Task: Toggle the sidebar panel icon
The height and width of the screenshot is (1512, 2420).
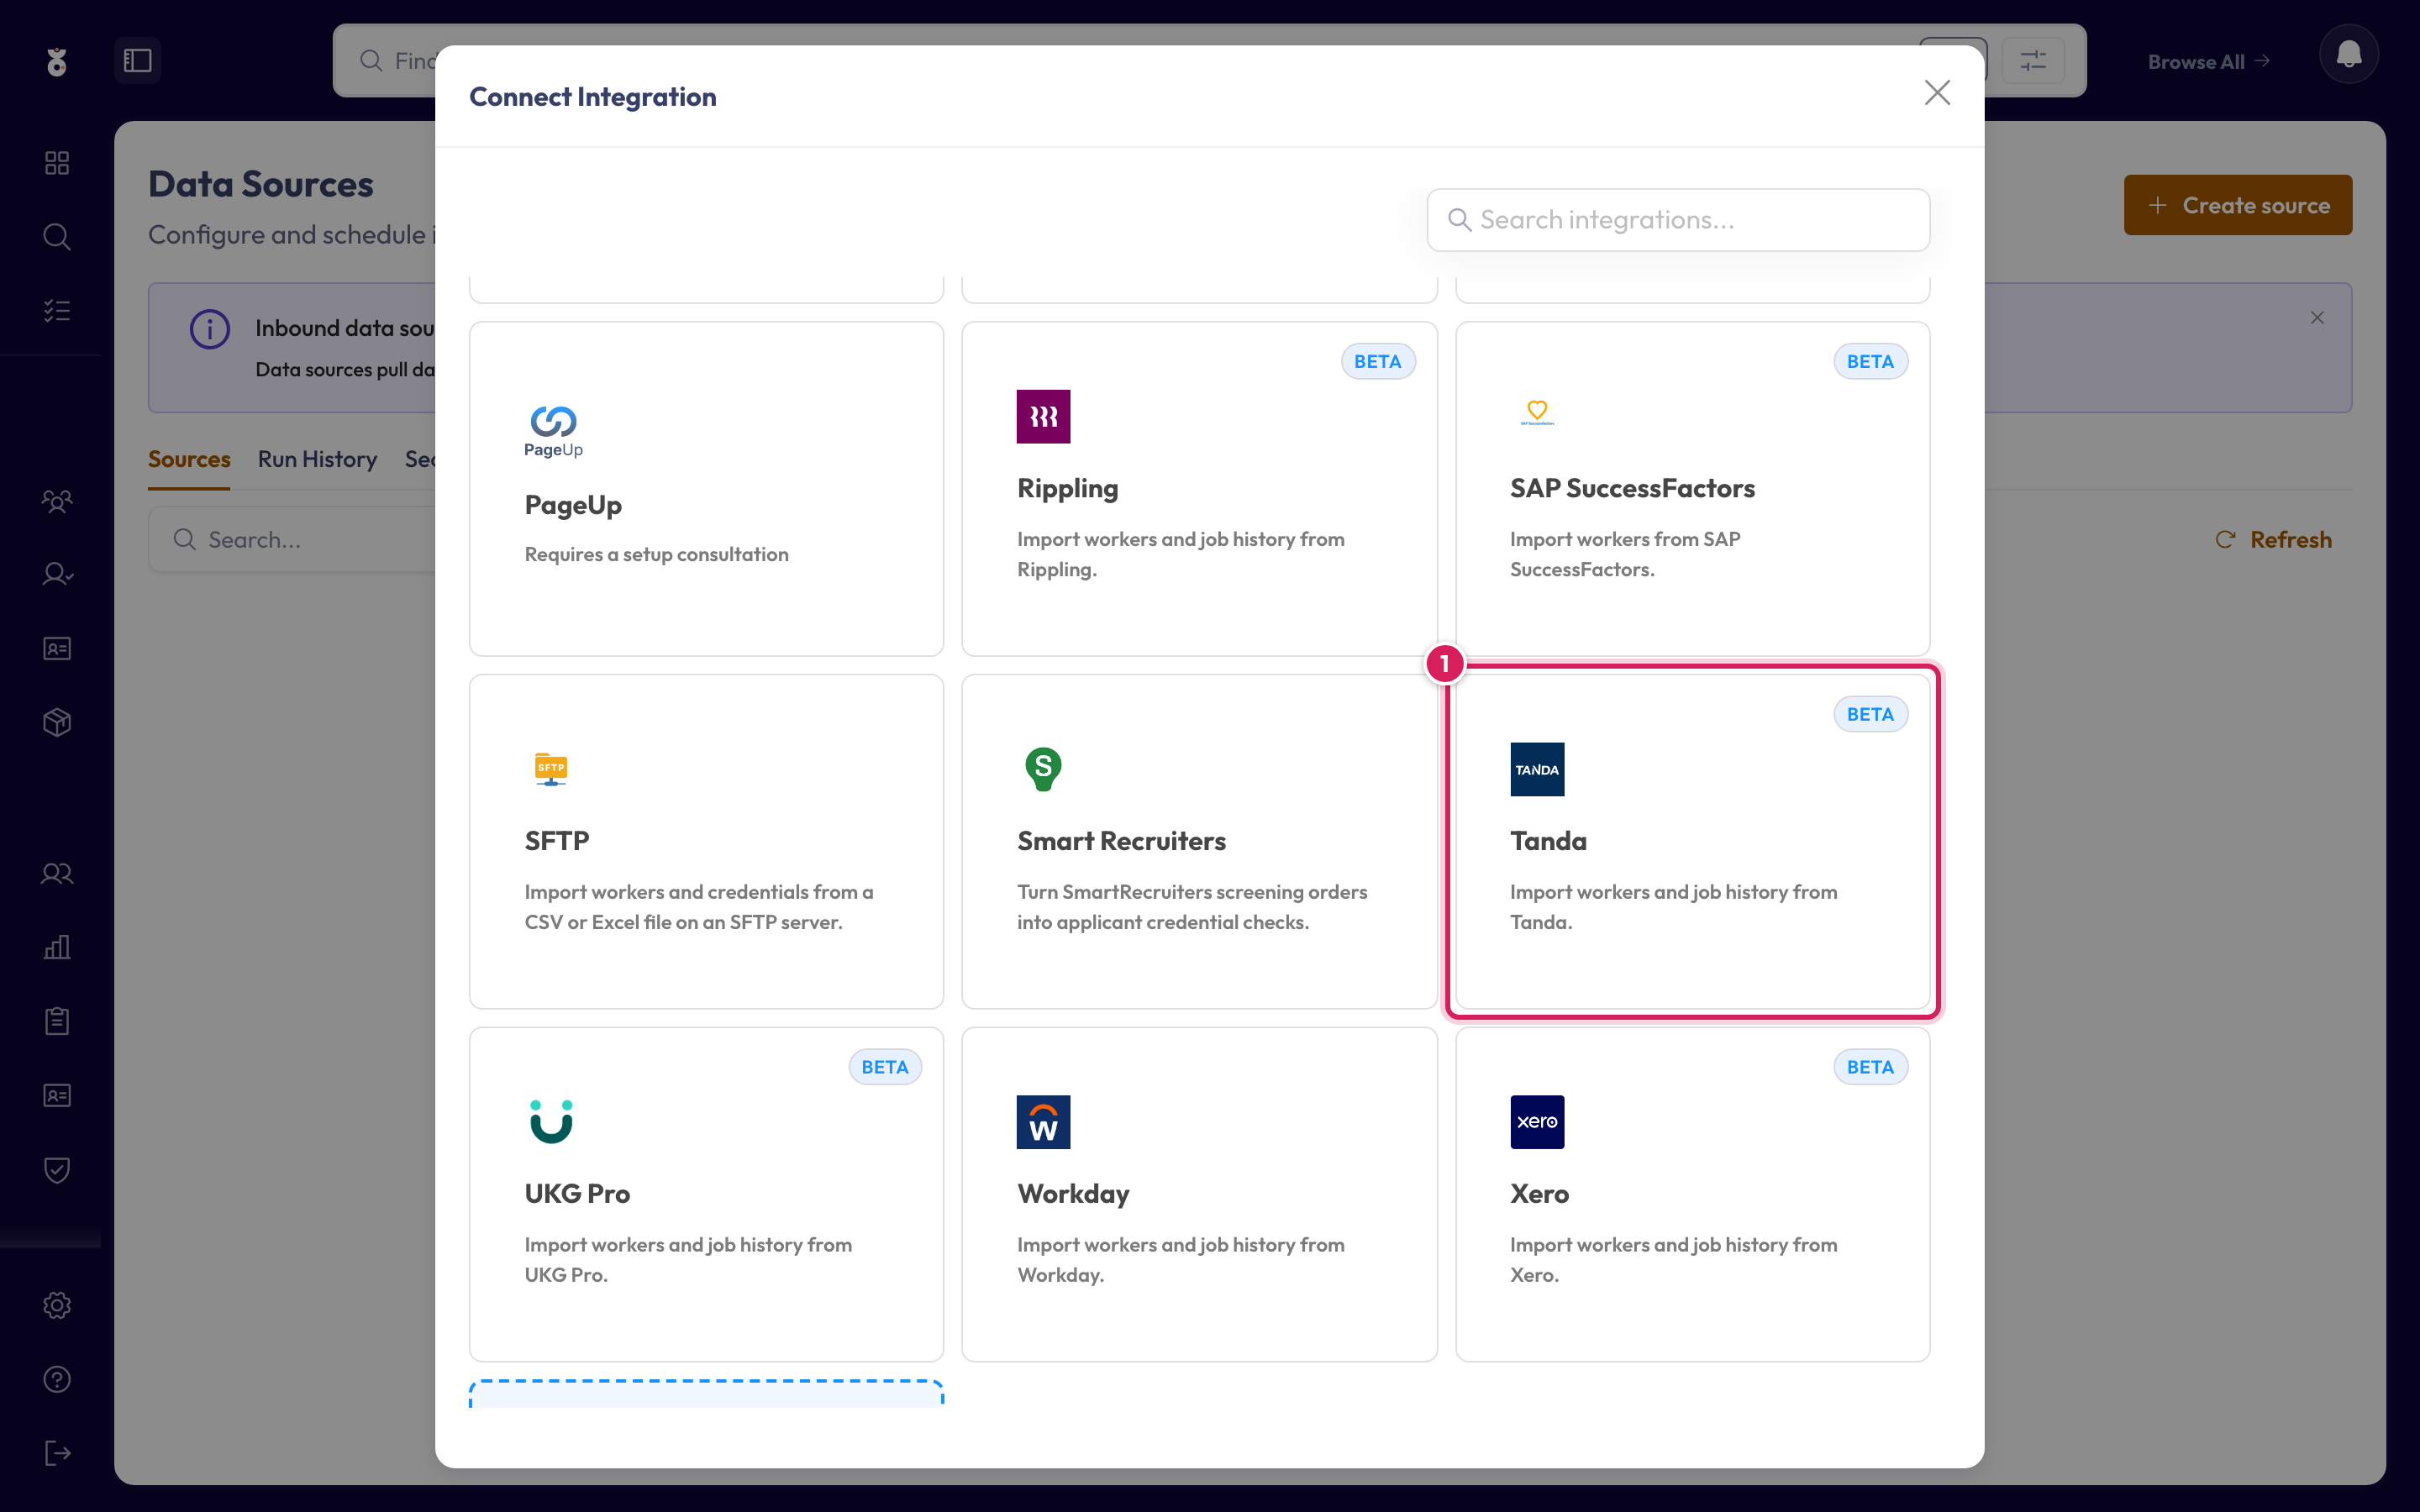Action: [x=137, y=60]
